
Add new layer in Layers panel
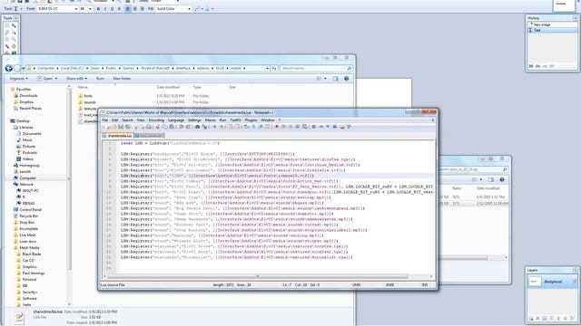click(x=531, y=318)
